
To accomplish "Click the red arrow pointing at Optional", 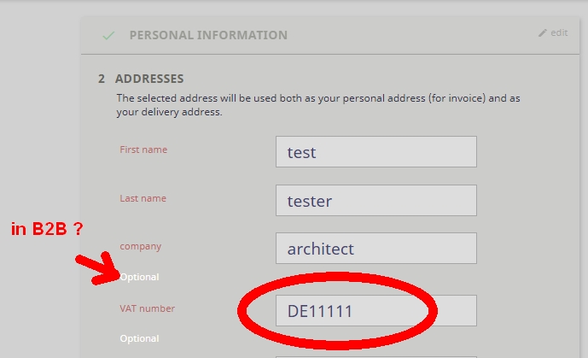I will coord(98,267).
